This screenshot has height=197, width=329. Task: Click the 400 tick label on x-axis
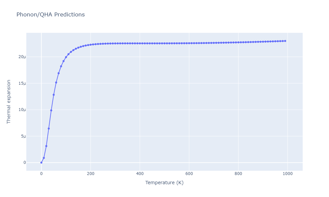click(140, 174)
